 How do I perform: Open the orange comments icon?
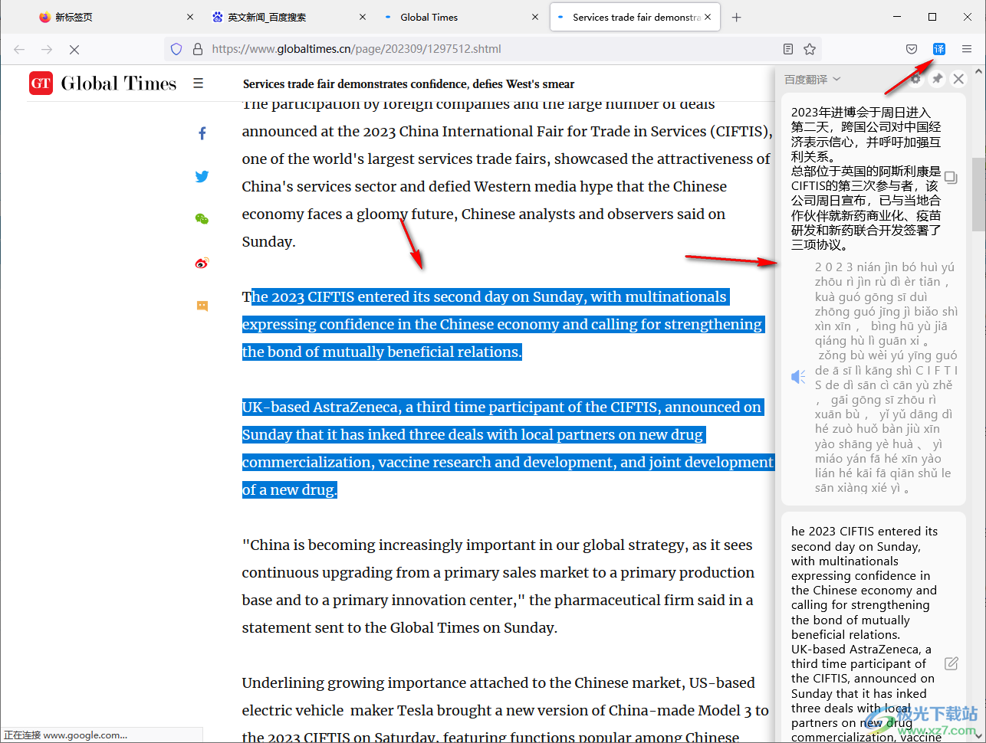pyautogui.click(x=202, y=306)
